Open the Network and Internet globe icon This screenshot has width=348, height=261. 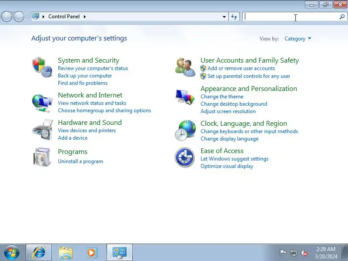click(x=42, y=103)
